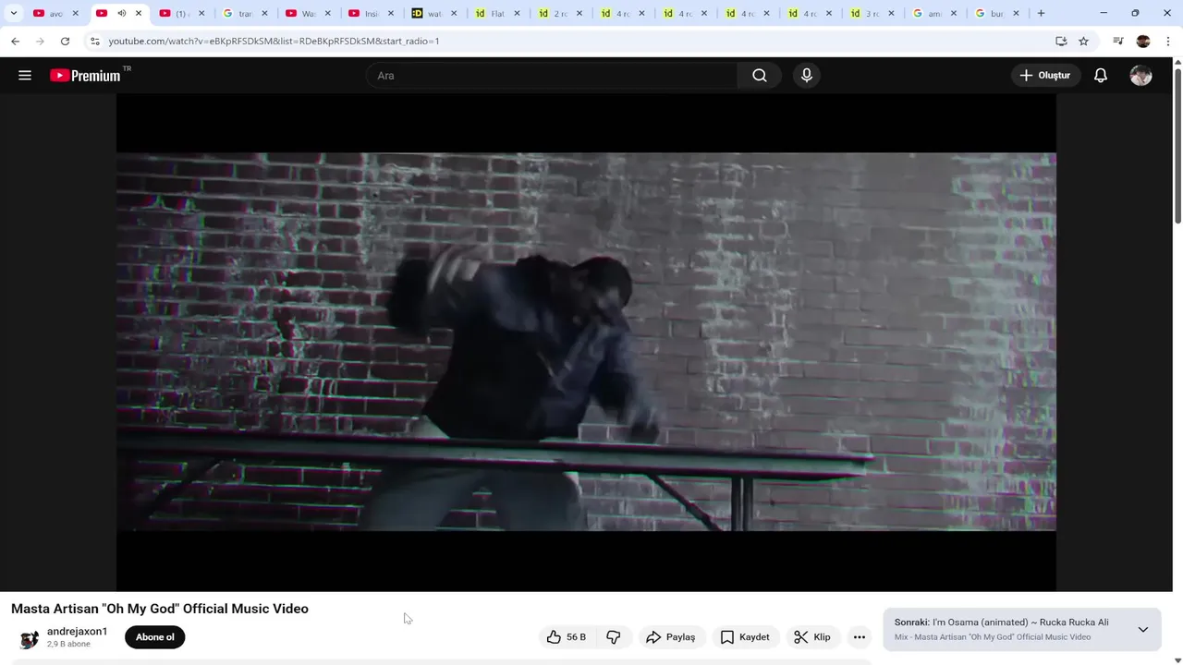Close the current YouTube tab
The height and width of the screenshot is (665, 1183).
click(x=139, y=13)
